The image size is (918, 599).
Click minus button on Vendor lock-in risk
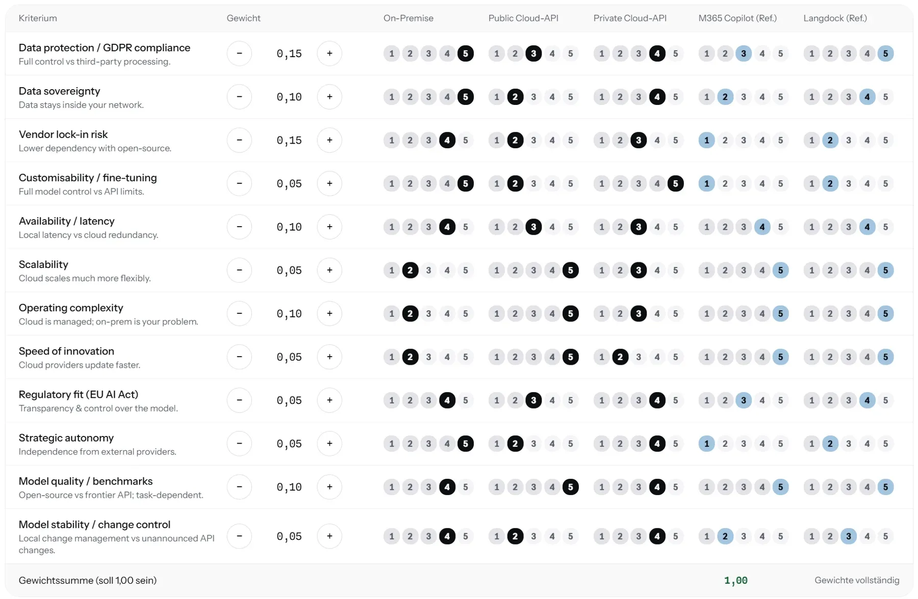point(239,140)
